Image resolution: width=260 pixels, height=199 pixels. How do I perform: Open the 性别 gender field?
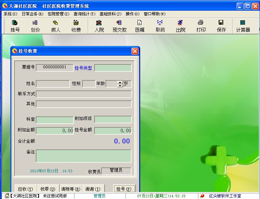click(x=89, y=84)
